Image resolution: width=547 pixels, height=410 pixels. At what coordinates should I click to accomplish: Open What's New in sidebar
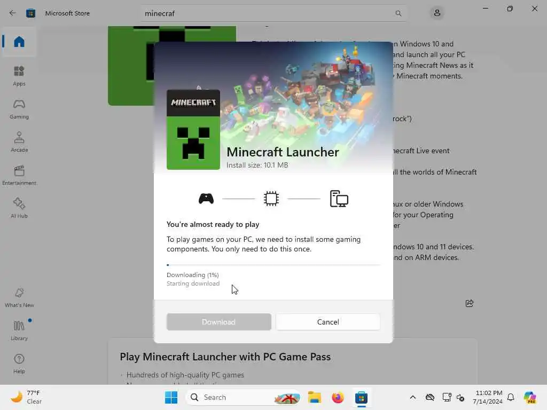pos(19,297)
